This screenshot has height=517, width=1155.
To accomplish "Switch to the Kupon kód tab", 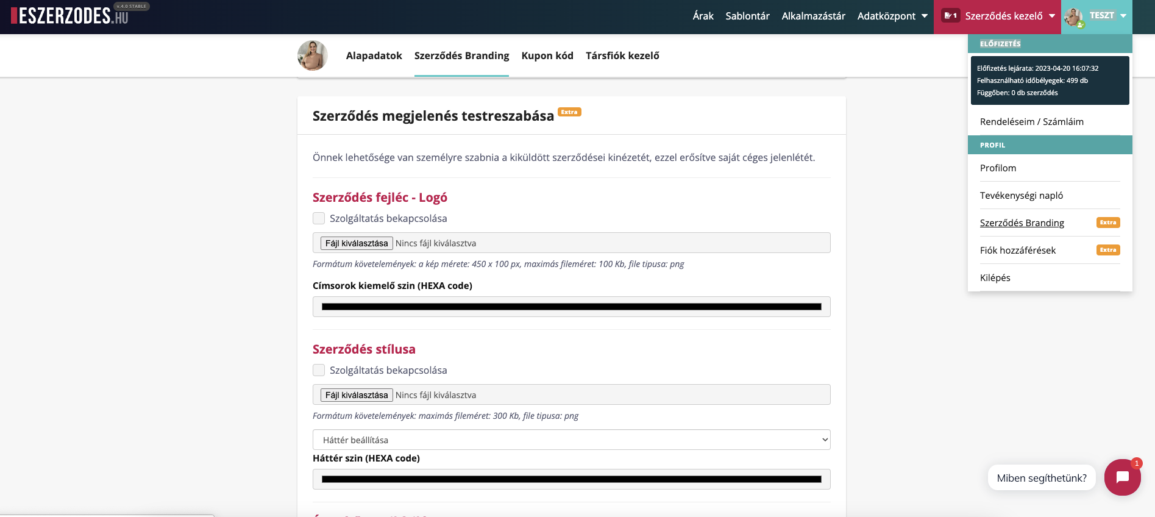I will [x=547, y=55].
